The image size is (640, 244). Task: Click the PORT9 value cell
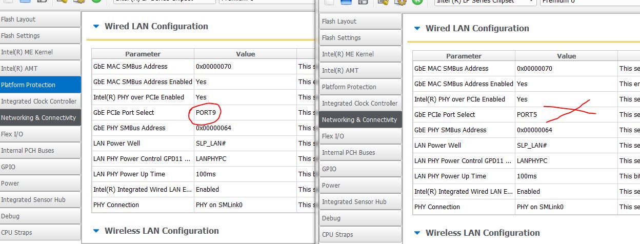point(206,113)
